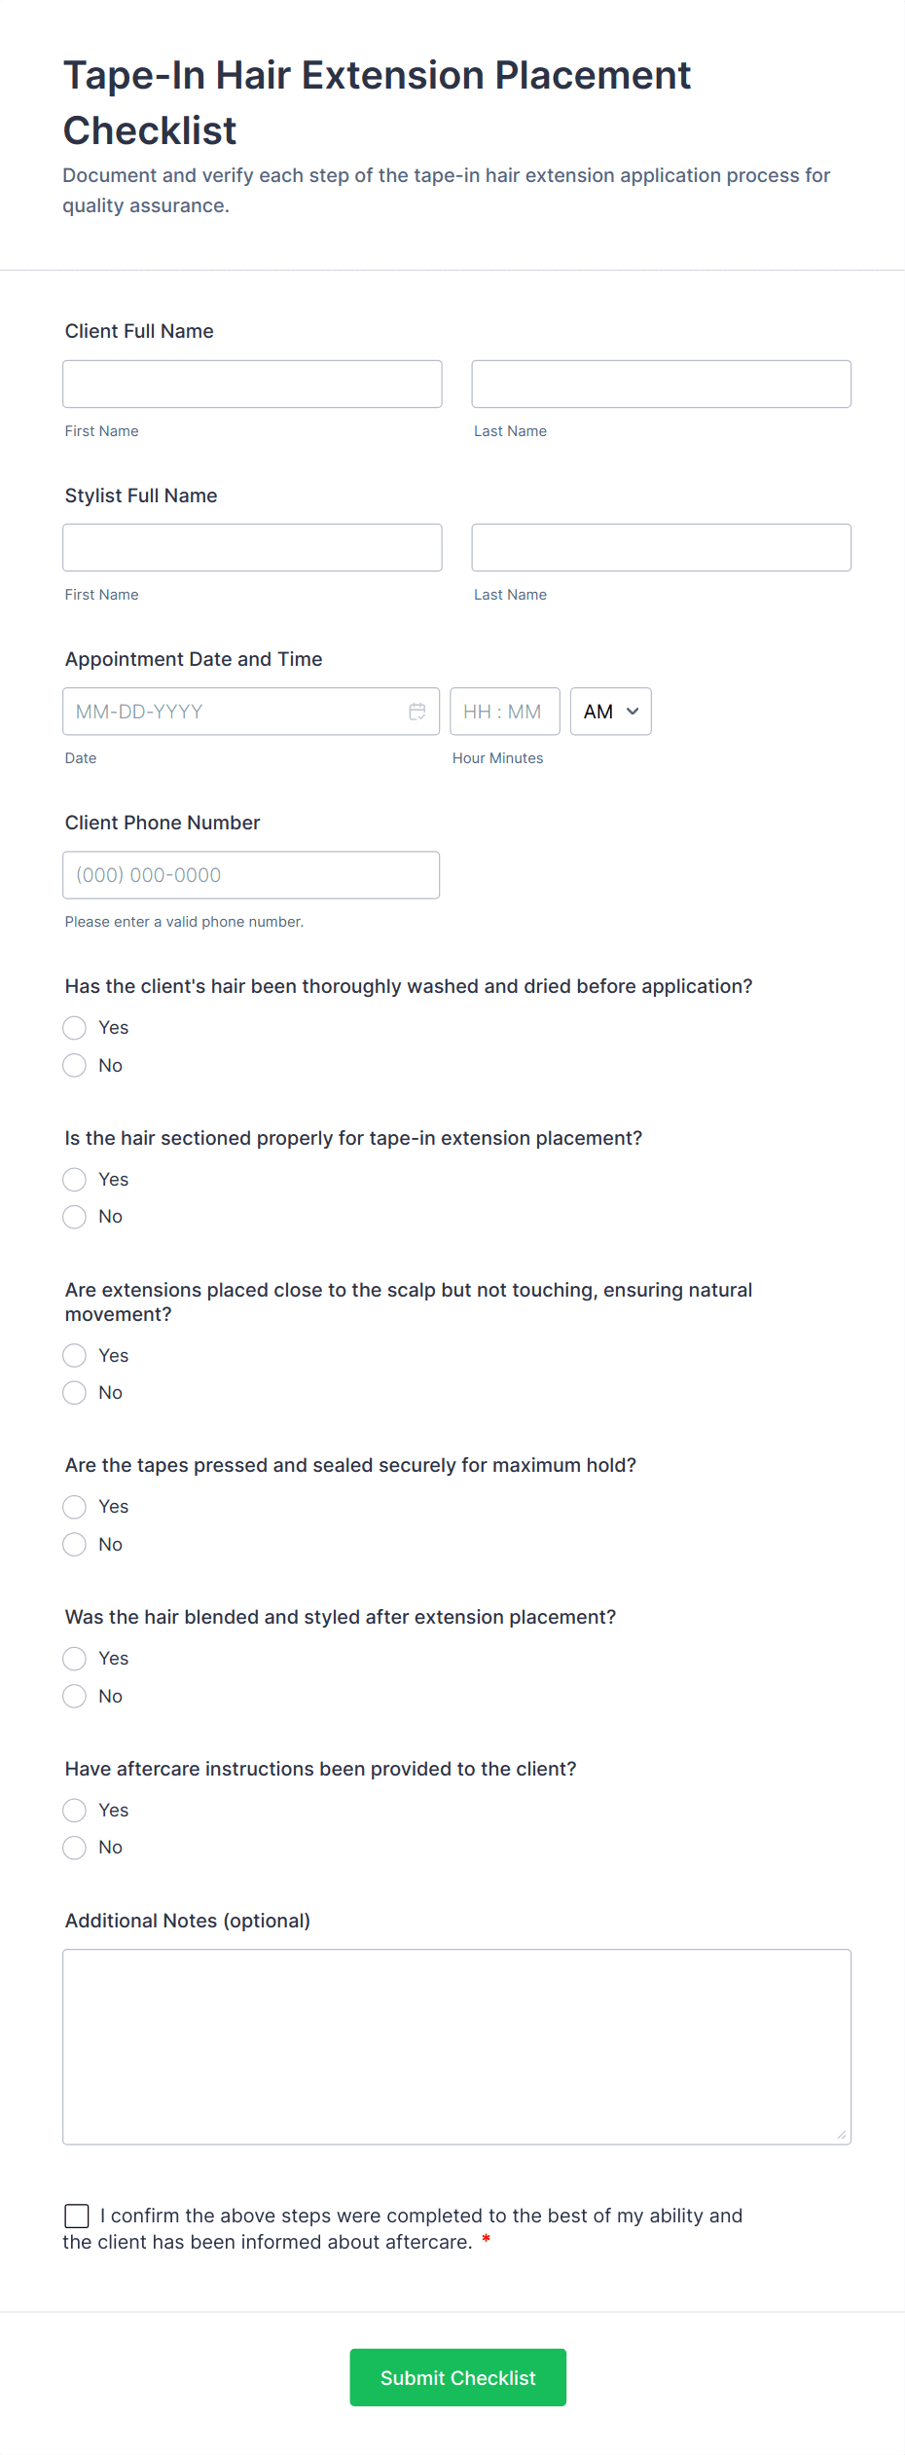
Task: Select No for aftercare instructions provided
Action: pyautogui.click(x=75, y=1848)
